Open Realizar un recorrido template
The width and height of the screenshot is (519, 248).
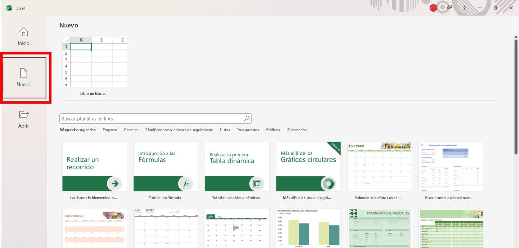[x=94, y=167]
